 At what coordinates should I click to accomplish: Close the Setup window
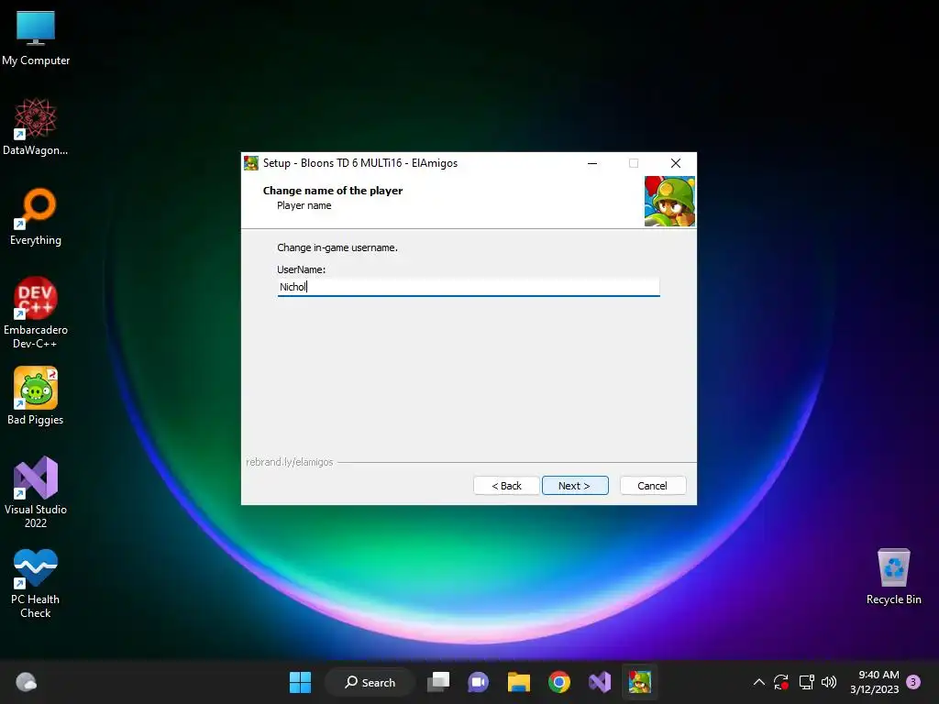click(x=676, y=163)
